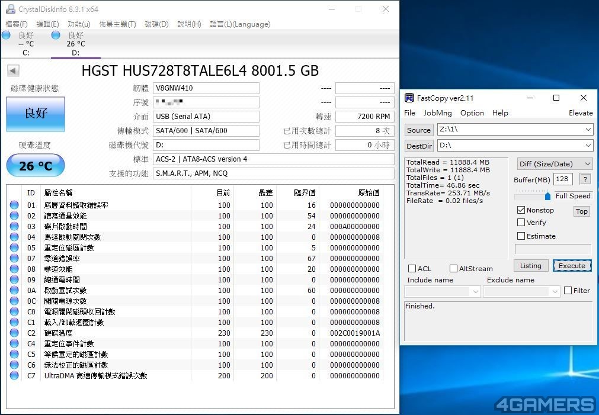599x415 pixels.
Task: Click the Execute button
Action: (572, 266)
